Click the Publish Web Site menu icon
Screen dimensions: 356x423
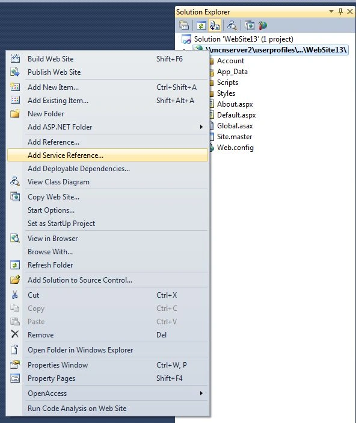[15, 72]
